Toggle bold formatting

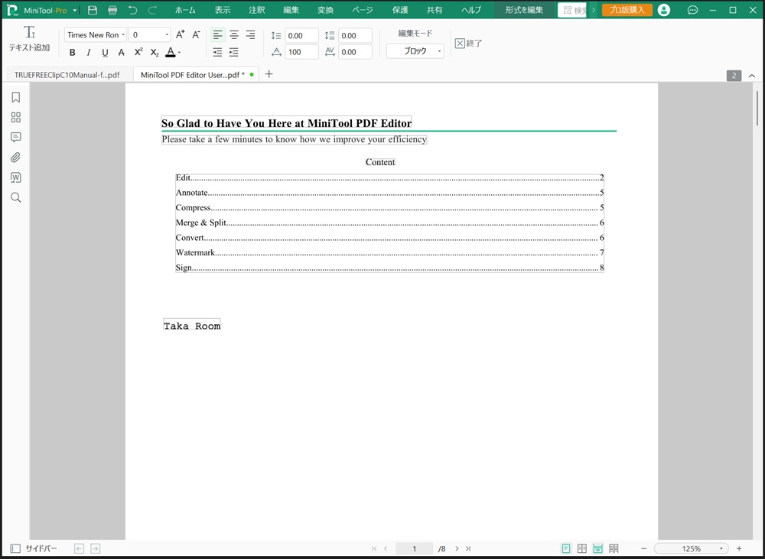coord(72,52)
